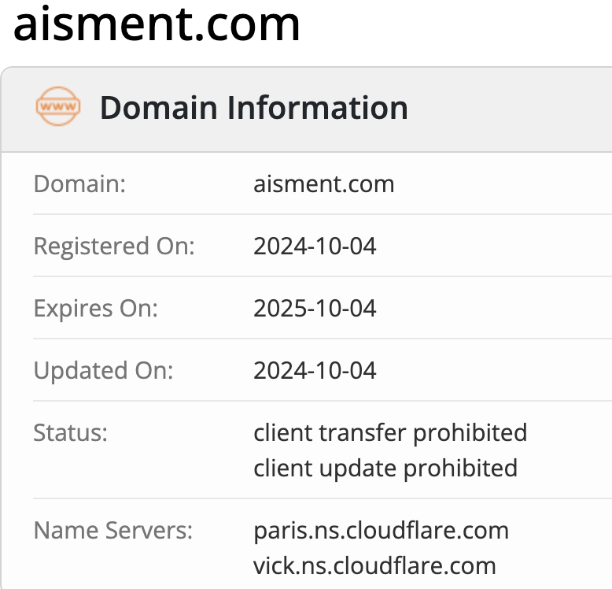The height and width of the screenshot is (589, 612).
Task: Click the aisment.com page heading
Action: point(157,24)
